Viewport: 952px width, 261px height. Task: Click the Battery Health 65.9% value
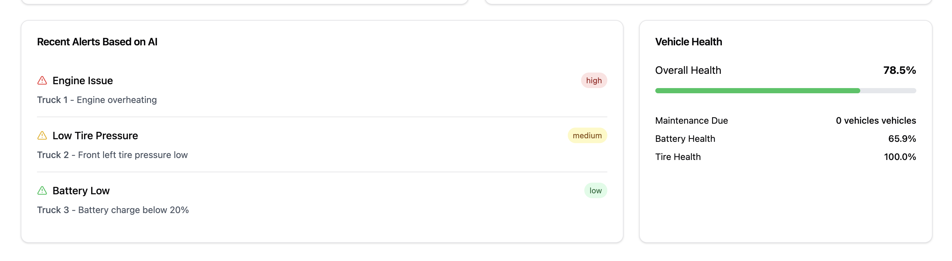[x=902, y=139]
